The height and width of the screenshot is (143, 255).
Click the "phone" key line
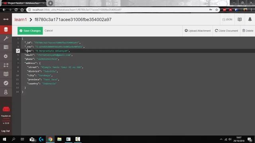[30, 59]
